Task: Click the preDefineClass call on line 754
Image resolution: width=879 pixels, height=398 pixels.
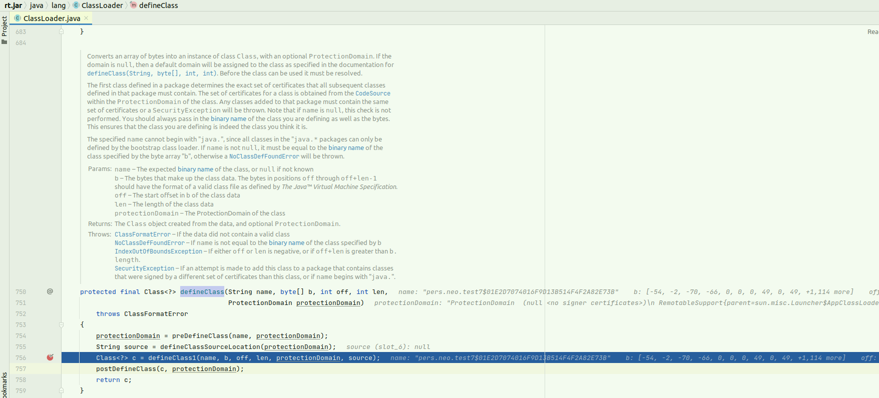Action: coord(200,336)
